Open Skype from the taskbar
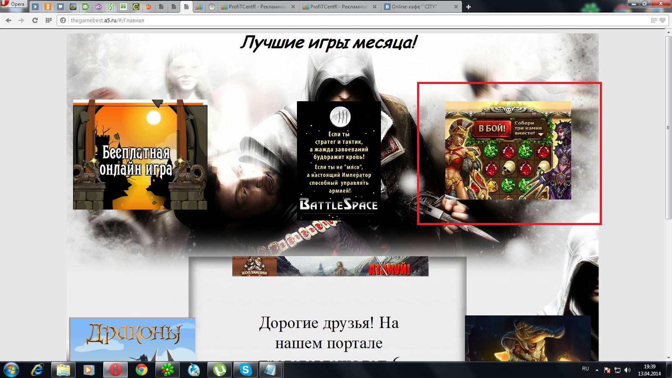The height and width of the screenshot is (378, 672). [246, 370]
